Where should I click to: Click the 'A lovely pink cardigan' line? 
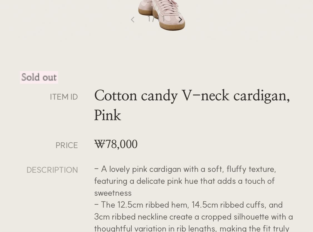(185, 169)
